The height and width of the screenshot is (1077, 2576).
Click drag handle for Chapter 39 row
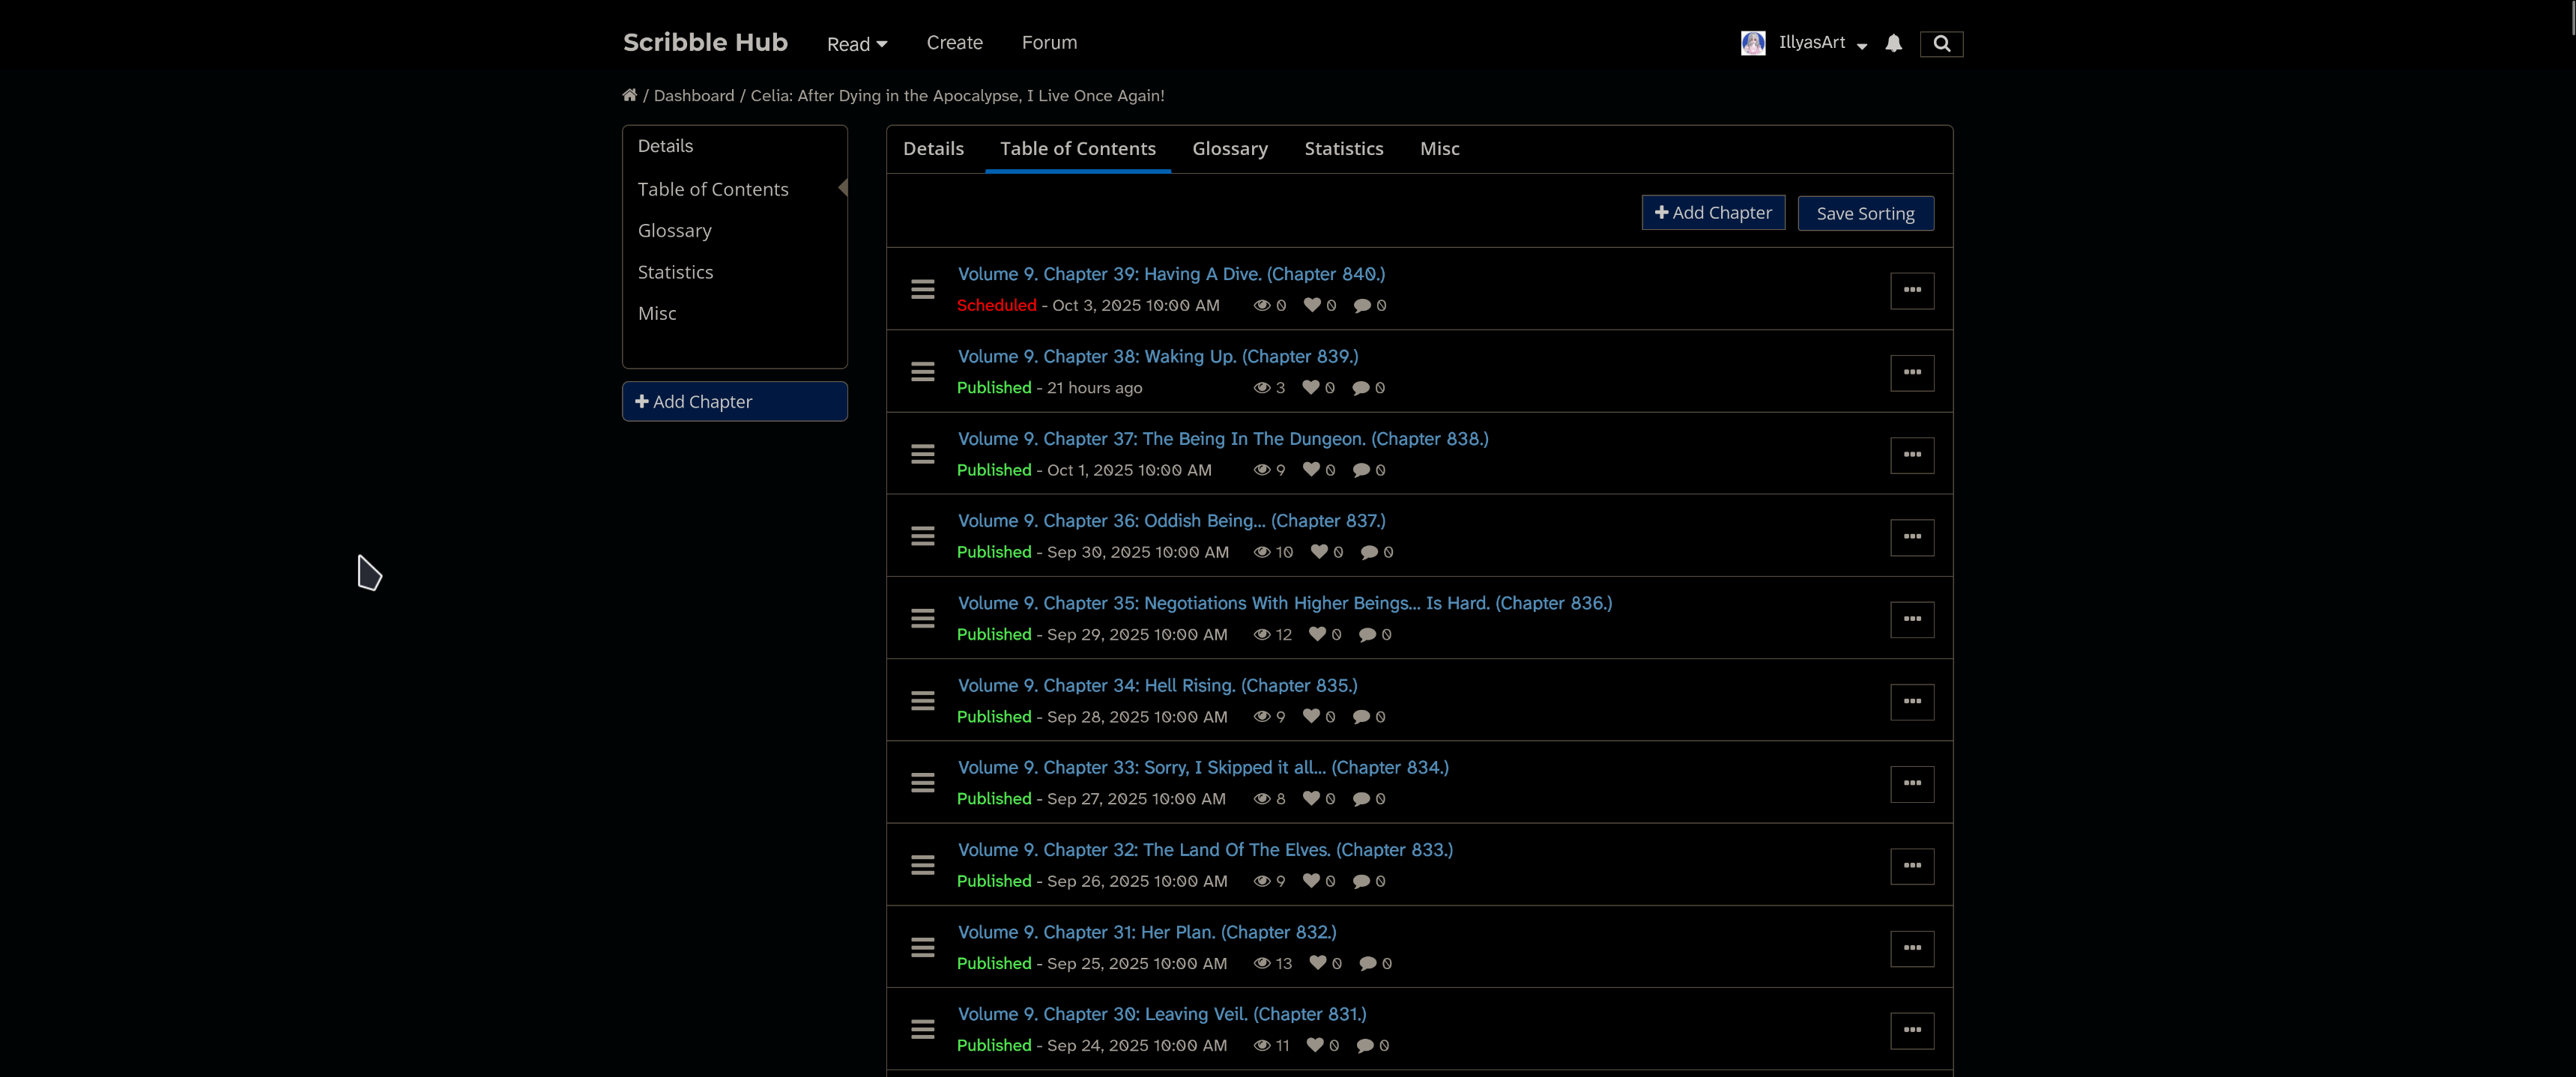point(922,290)
